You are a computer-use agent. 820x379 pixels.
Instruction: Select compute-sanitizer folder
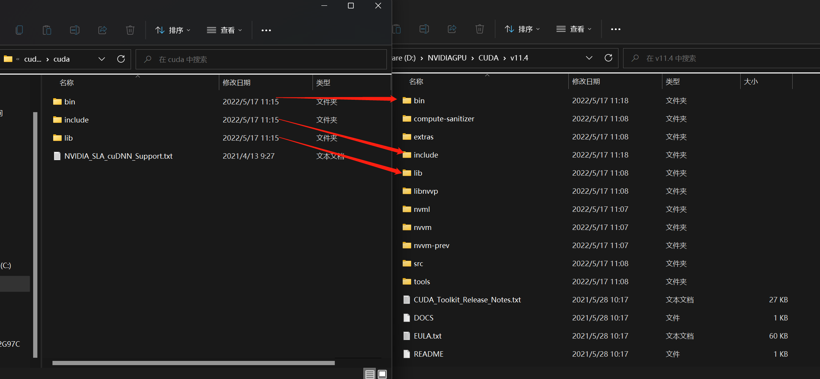[x=444, y=119]
